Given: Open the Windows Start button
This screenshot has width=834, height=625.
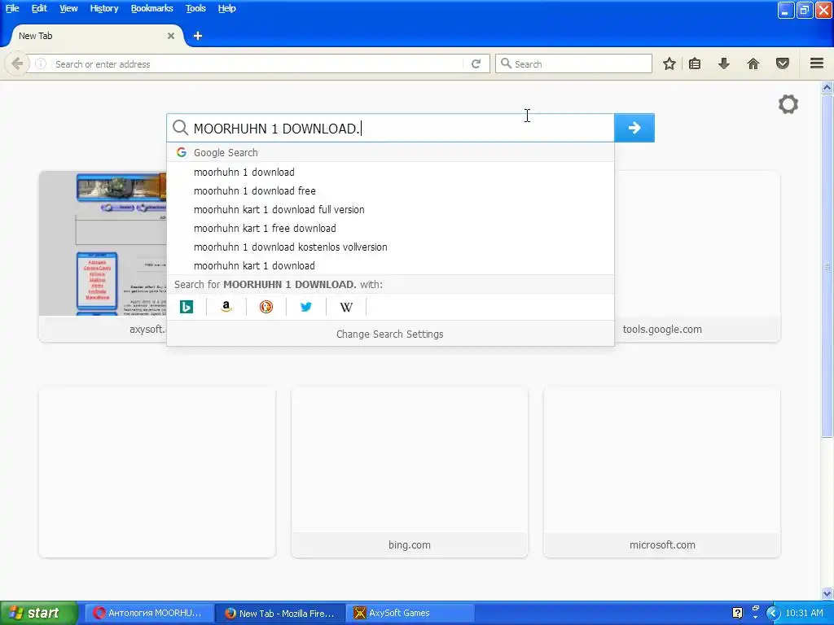Looking at the screenshot, I should tap(38, 613).
